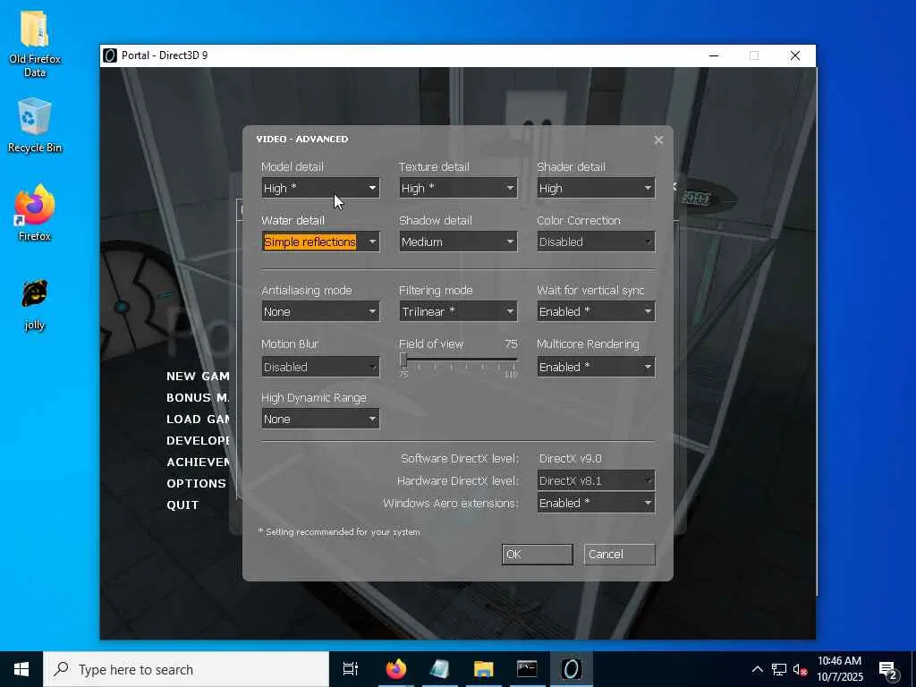916x687 pixels.
Task: Open the muted volume tray icon
Action: click(x=800, y=669)
